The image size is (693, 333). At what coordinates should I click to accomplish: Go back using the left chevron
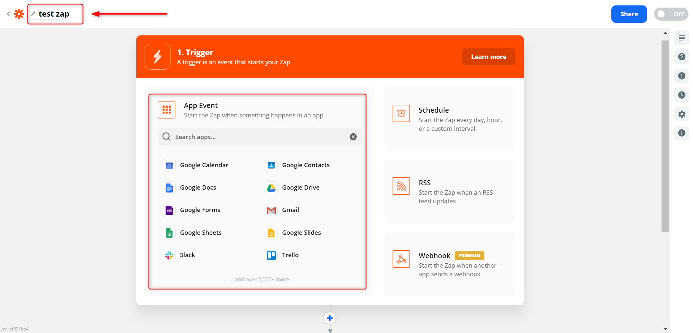click(x=8, y=14)
